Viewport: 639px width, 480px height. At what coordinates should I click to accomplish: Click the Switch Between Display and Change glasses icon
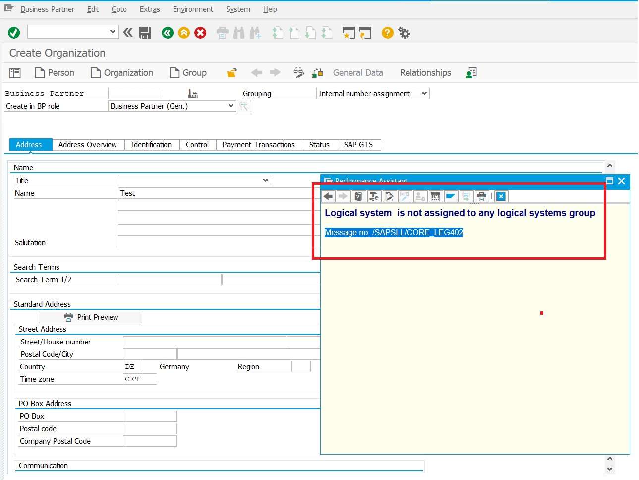click(x=298, y=73)
